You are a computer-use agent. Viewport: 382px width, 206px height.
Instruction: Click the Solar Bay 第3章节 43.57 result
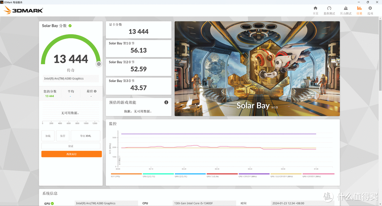[x=138, y=86]
